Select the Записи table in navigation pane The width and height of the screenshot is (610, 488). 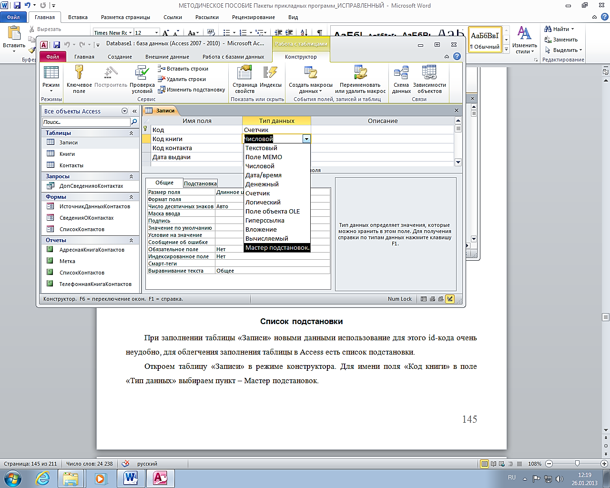[x=91, y=142]
